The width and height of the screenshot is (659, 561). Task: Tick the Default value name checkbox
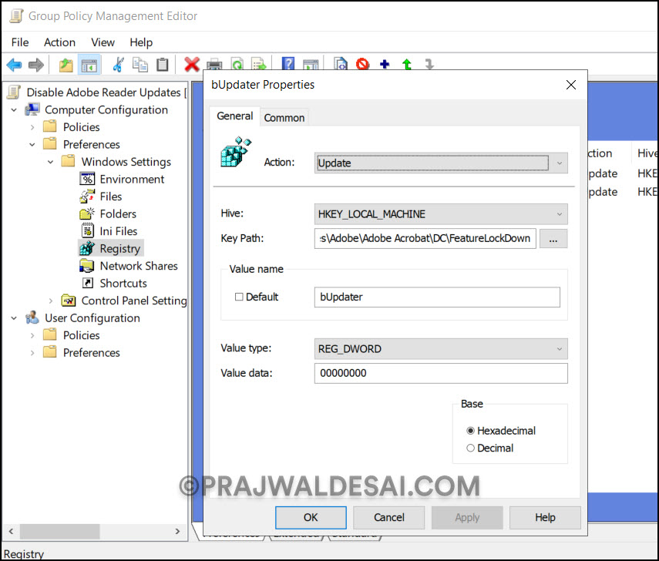pyautogui.click(x=239, y=297)
